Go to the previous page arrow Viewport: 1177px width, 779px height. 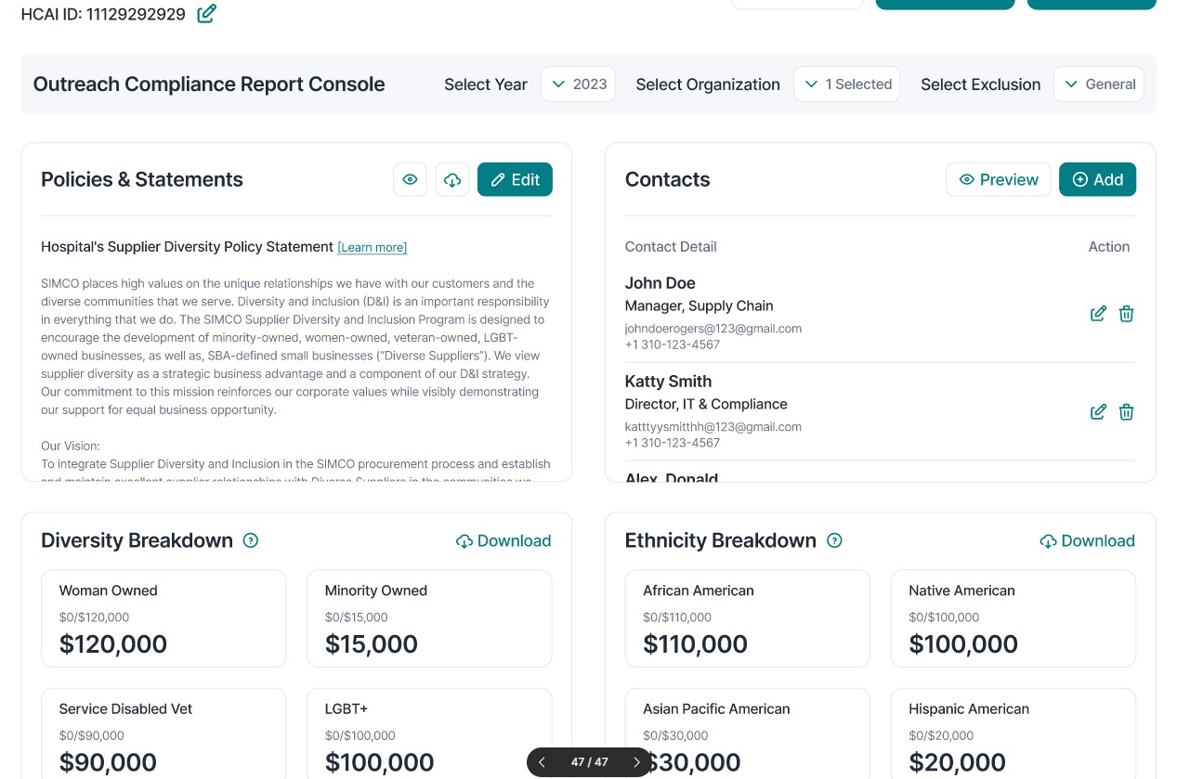tap(543, 762)
